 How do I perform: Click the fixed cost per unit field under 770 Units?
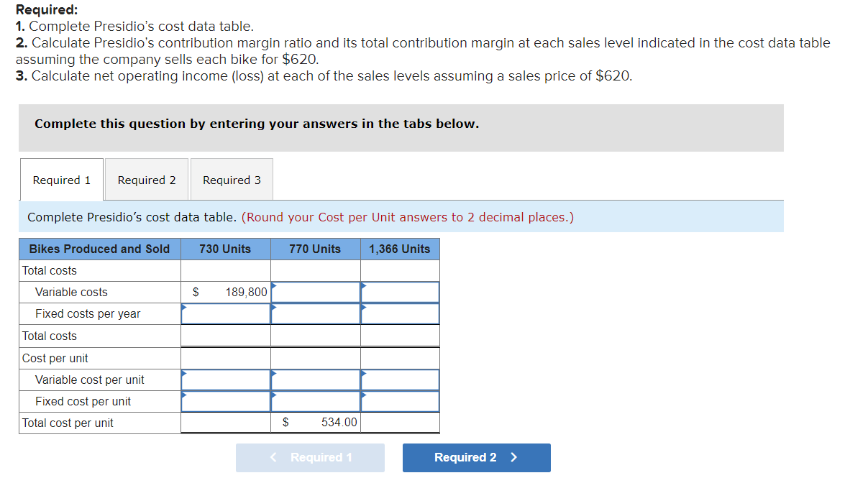coord(315,400)
